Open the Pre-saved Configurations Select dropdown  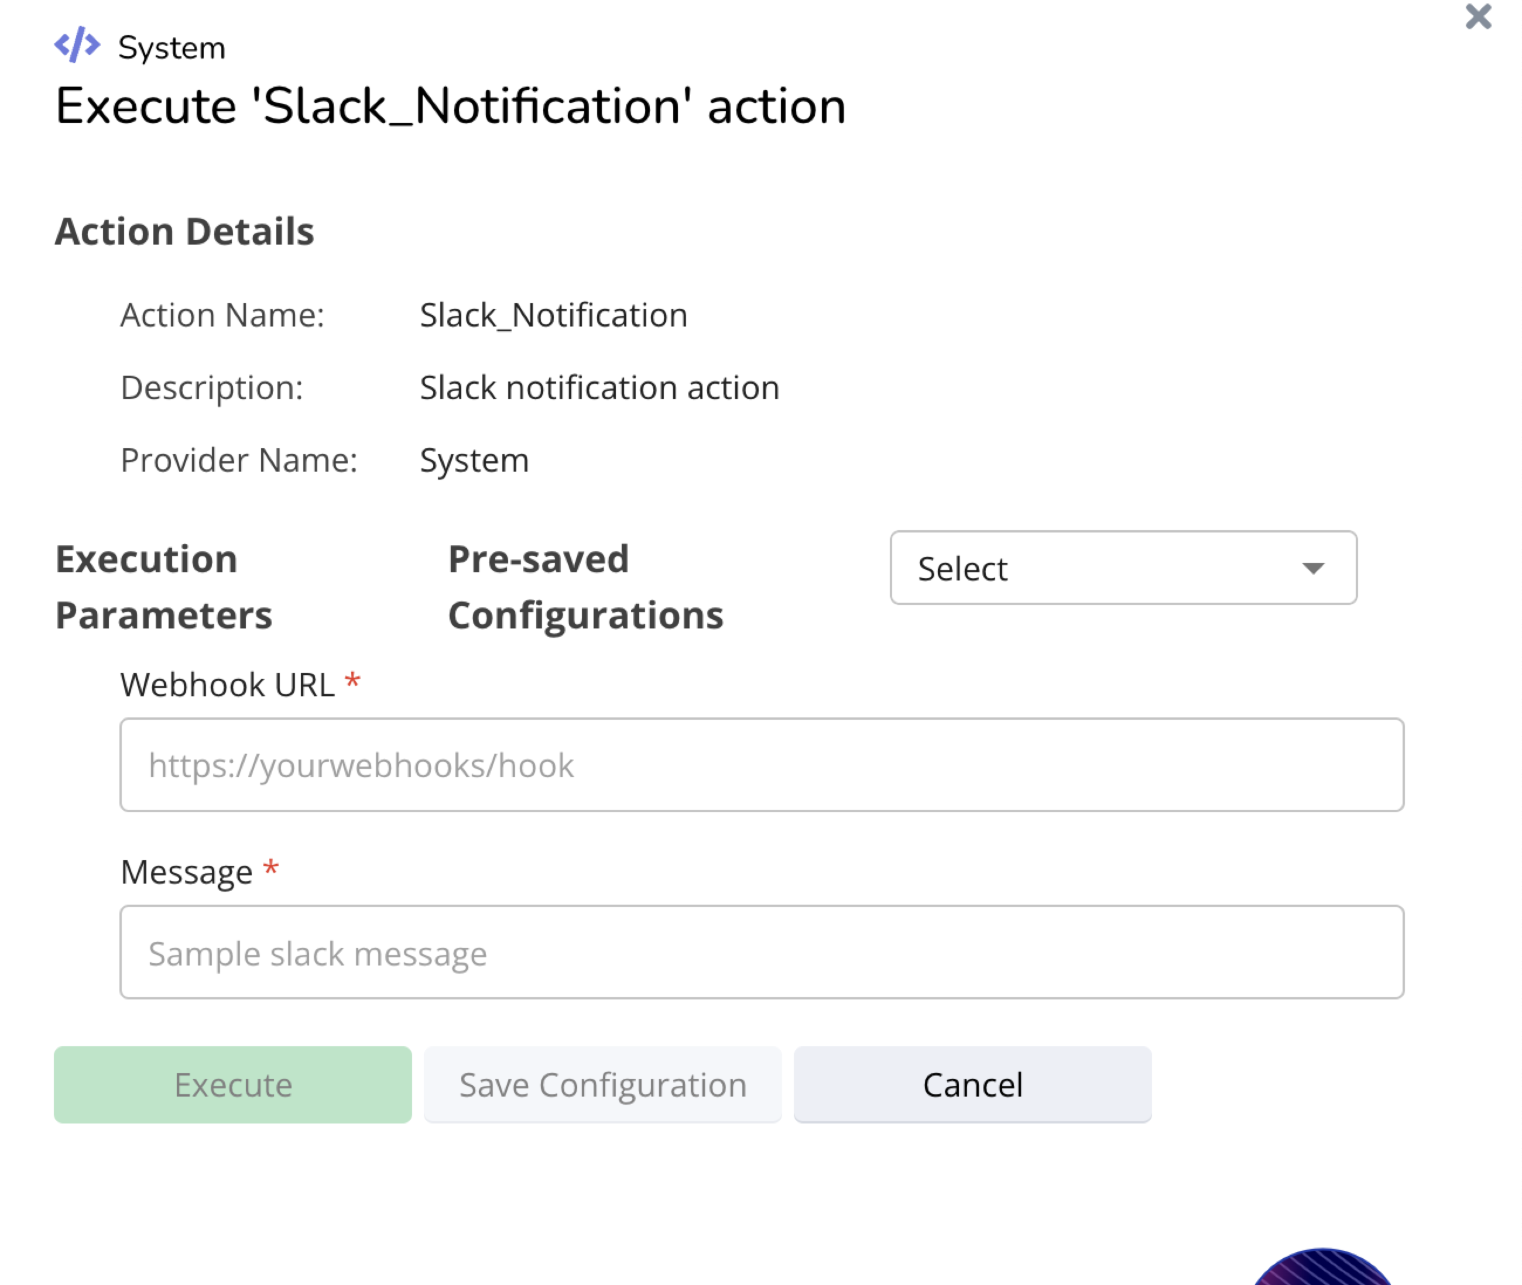(1122, 568)
